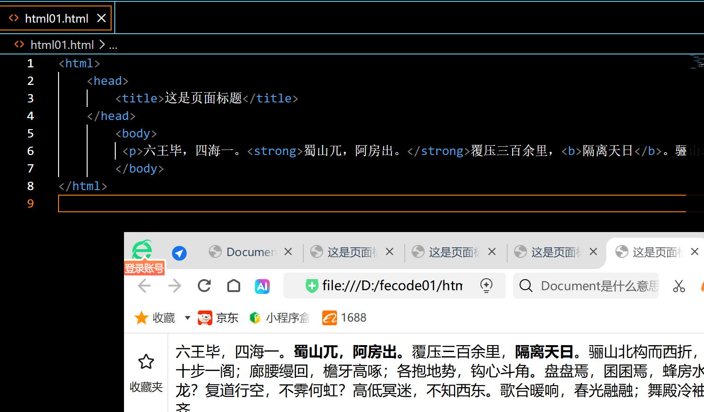Open the 1688 bookmark
The image size is (704, 412).
click(344, 318)
